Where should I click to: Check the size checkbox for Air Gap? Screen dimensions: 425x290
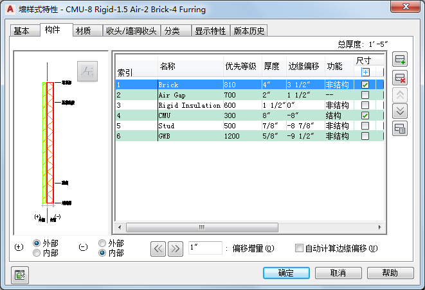[x=365, y=95]
